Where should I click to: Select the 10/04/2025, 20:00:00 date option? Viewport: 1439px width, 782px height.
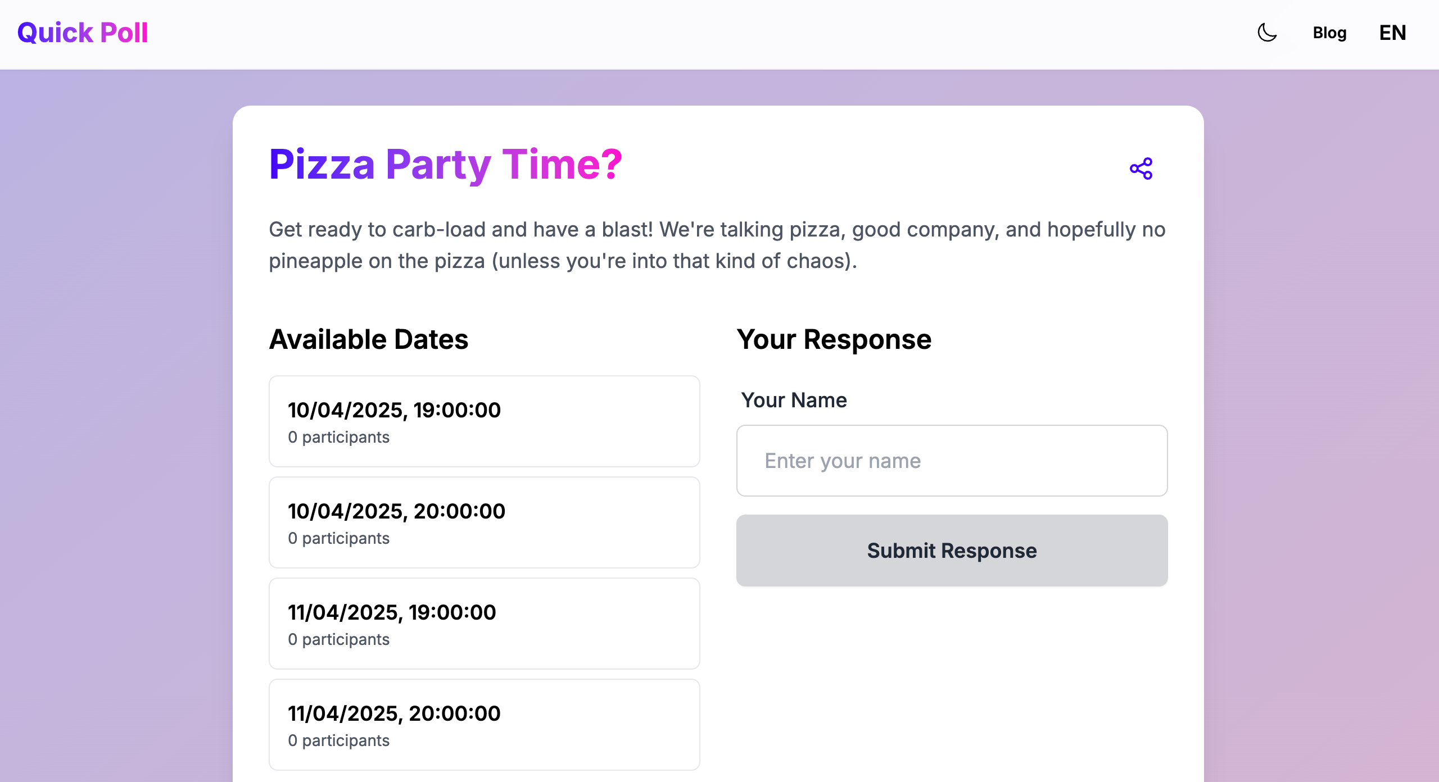[484, 522]
